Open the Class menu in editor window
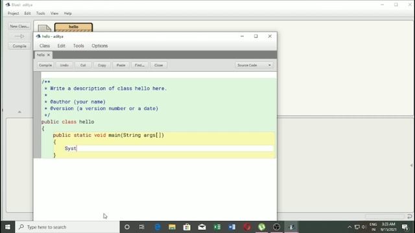This screenshot has height=233, width=415. [45, 46]
